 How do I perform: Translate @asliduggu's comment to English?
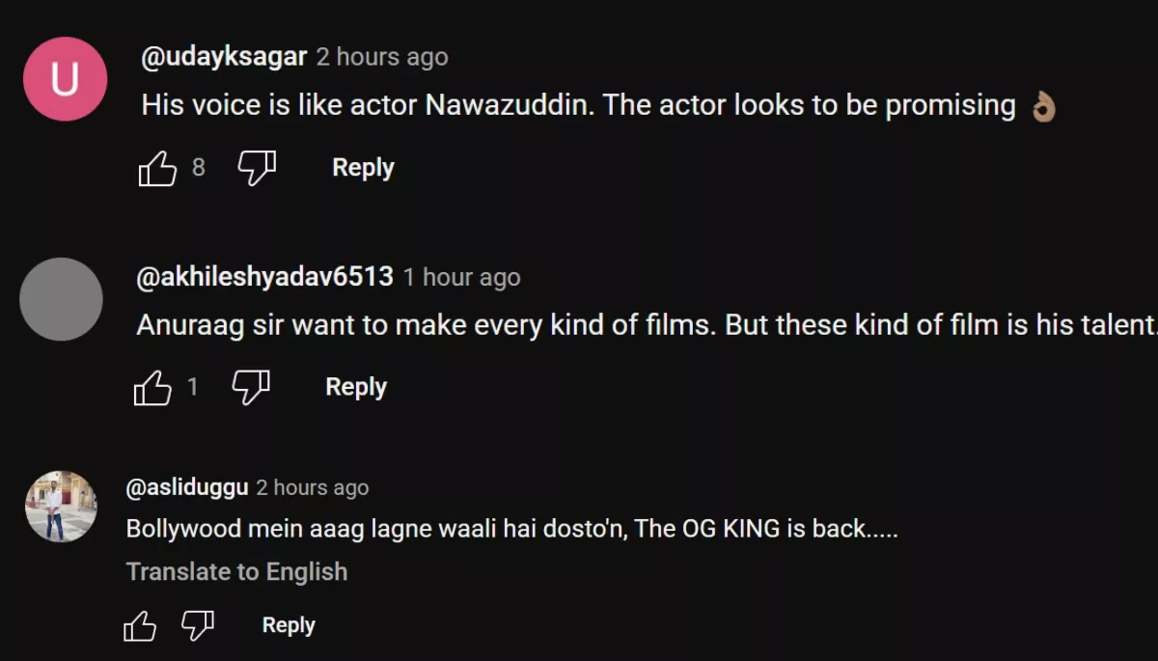click(x=236, y=571)
